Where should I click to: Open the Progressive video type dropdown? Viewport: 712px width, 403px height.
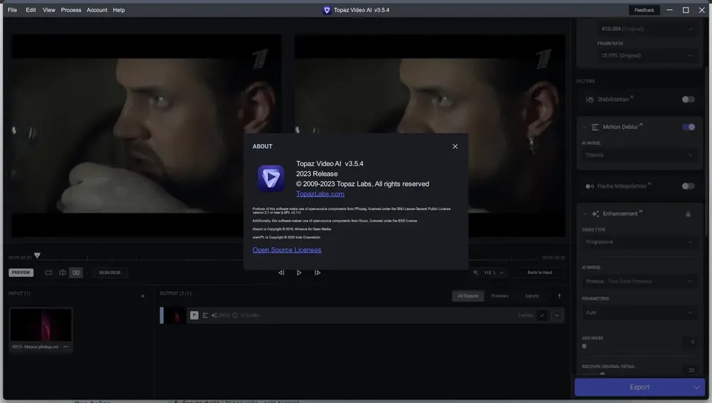(639, 242)
